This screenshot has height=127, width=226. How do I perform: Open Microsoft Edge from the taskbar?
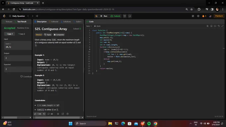pos(123,124)
